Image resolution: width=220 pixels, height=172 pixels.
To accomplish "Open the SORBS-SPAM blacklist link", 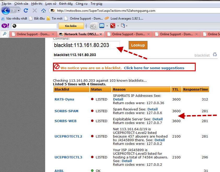I will point(66,111).
